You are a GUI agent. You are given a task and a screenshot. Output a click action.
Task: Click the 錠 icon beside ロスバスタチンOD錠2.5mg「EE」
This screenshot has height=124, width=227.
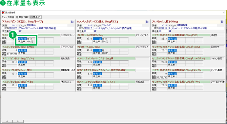pos(147,22)
